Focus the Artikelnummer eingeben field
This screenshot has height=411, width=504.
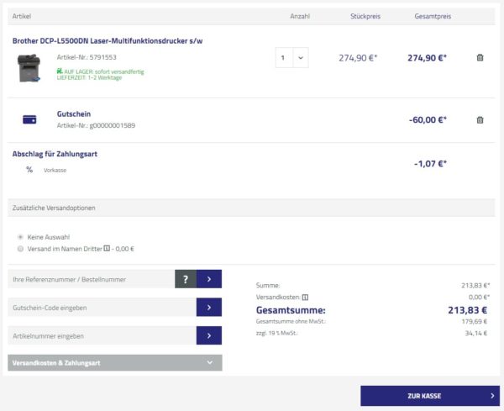tap(101, 336)
